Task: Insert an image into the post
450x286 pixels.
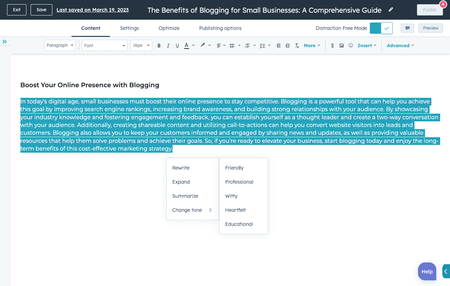Action: coord(341,45)
